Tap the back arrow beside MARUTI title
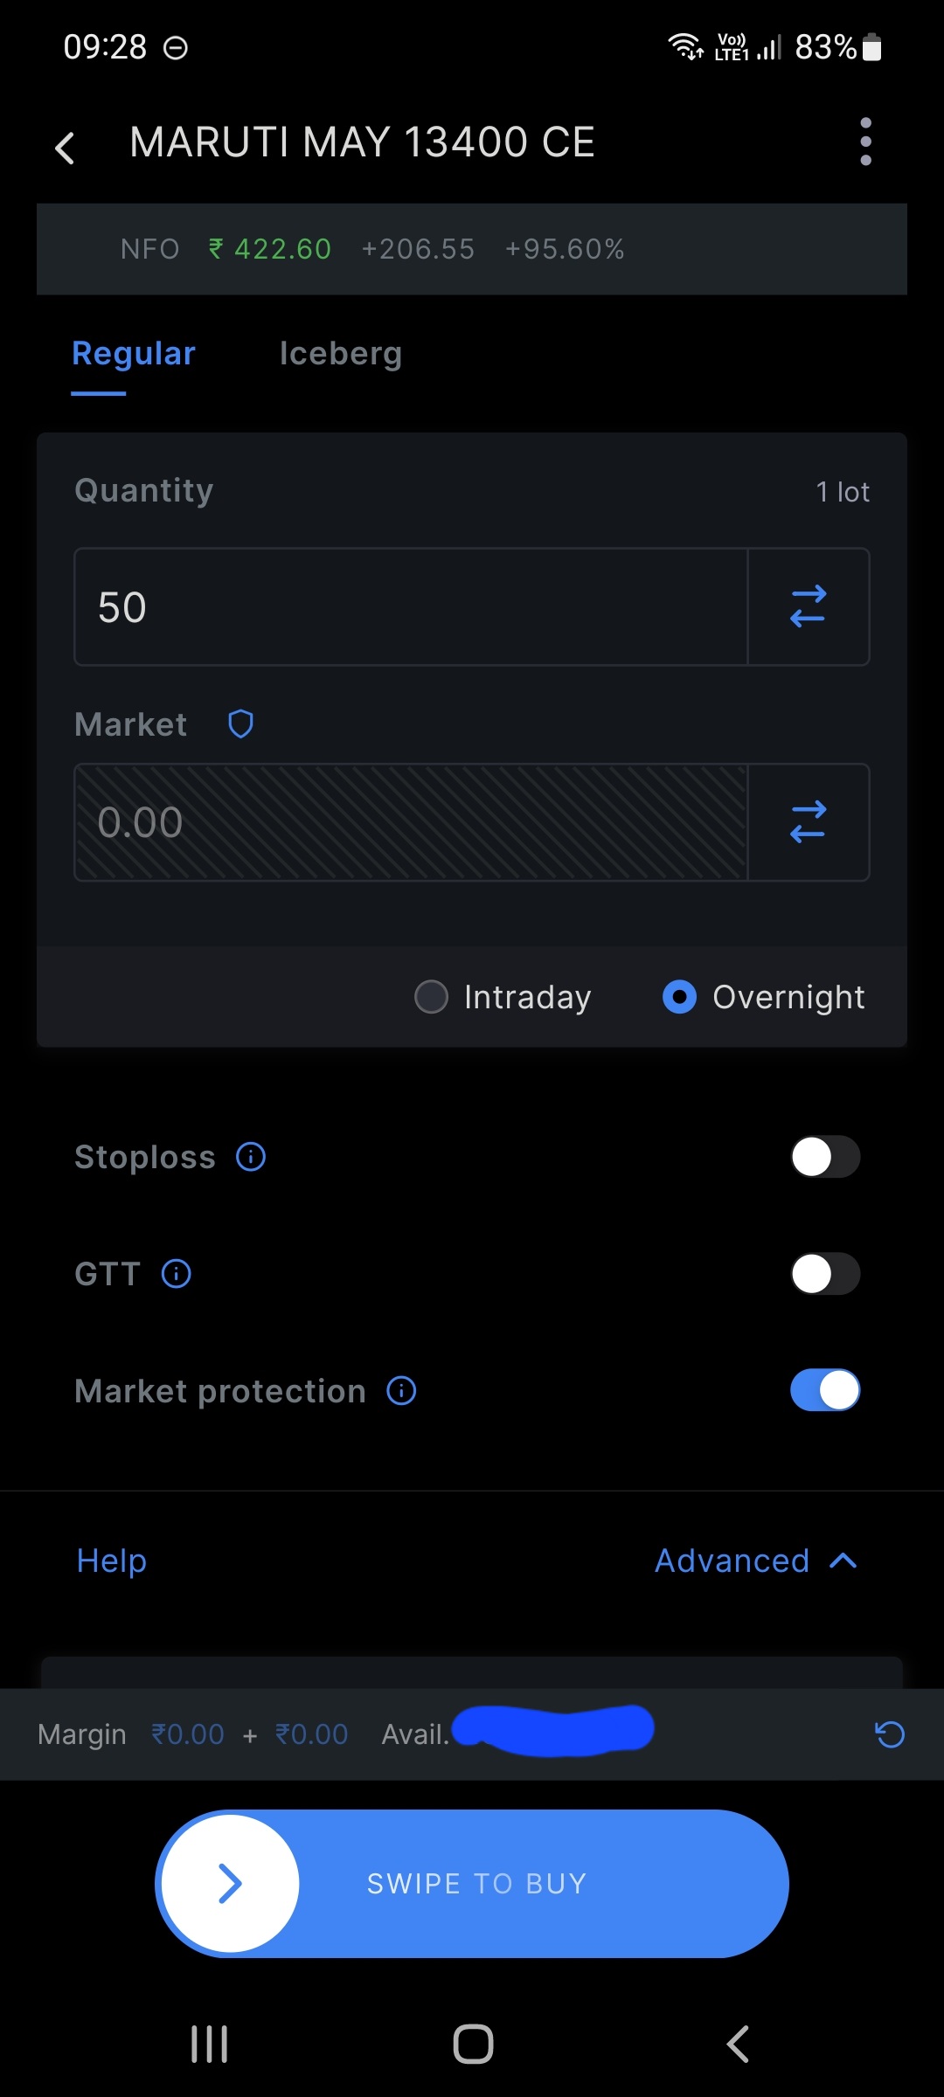 (x=65, y=148)
